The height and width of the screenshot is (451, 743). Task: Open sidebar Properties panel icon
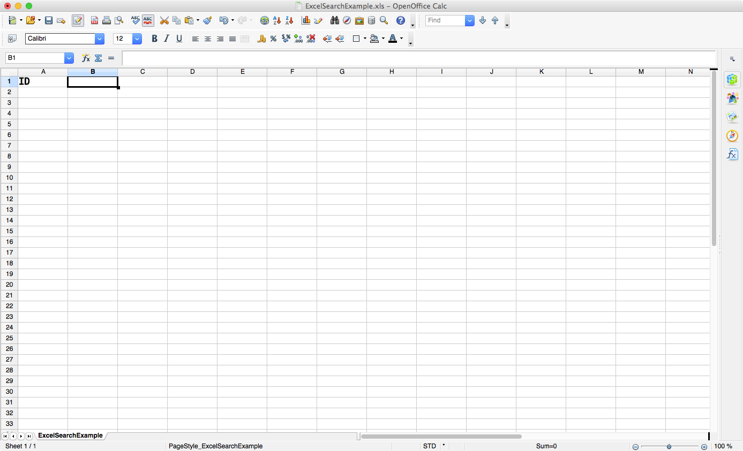[732, 80]
